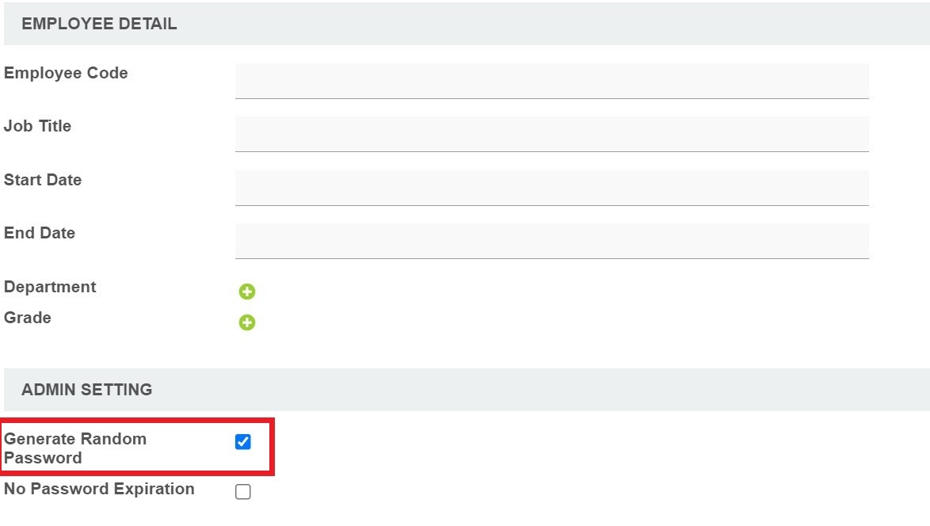Viewport: 930px width, 526px height.
Task: Click the End Date input field
Action: pos(551,241)
